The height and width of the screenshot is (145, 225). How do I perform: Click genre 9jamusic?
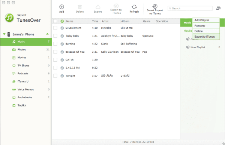148,36
